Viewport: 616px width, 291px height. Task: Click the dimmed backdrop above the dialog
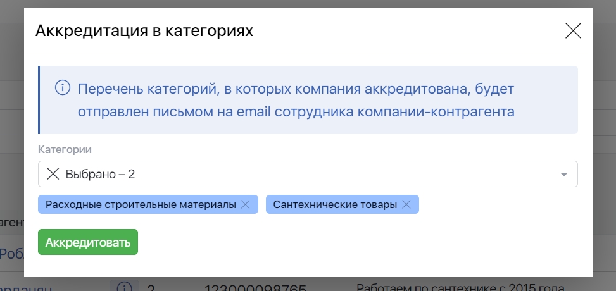308,3
